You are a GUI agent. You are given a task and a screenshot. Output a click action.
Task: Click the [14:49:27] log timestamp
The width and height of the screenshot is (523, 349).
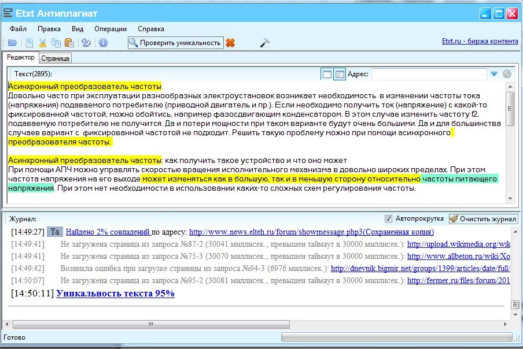[27, 232]
